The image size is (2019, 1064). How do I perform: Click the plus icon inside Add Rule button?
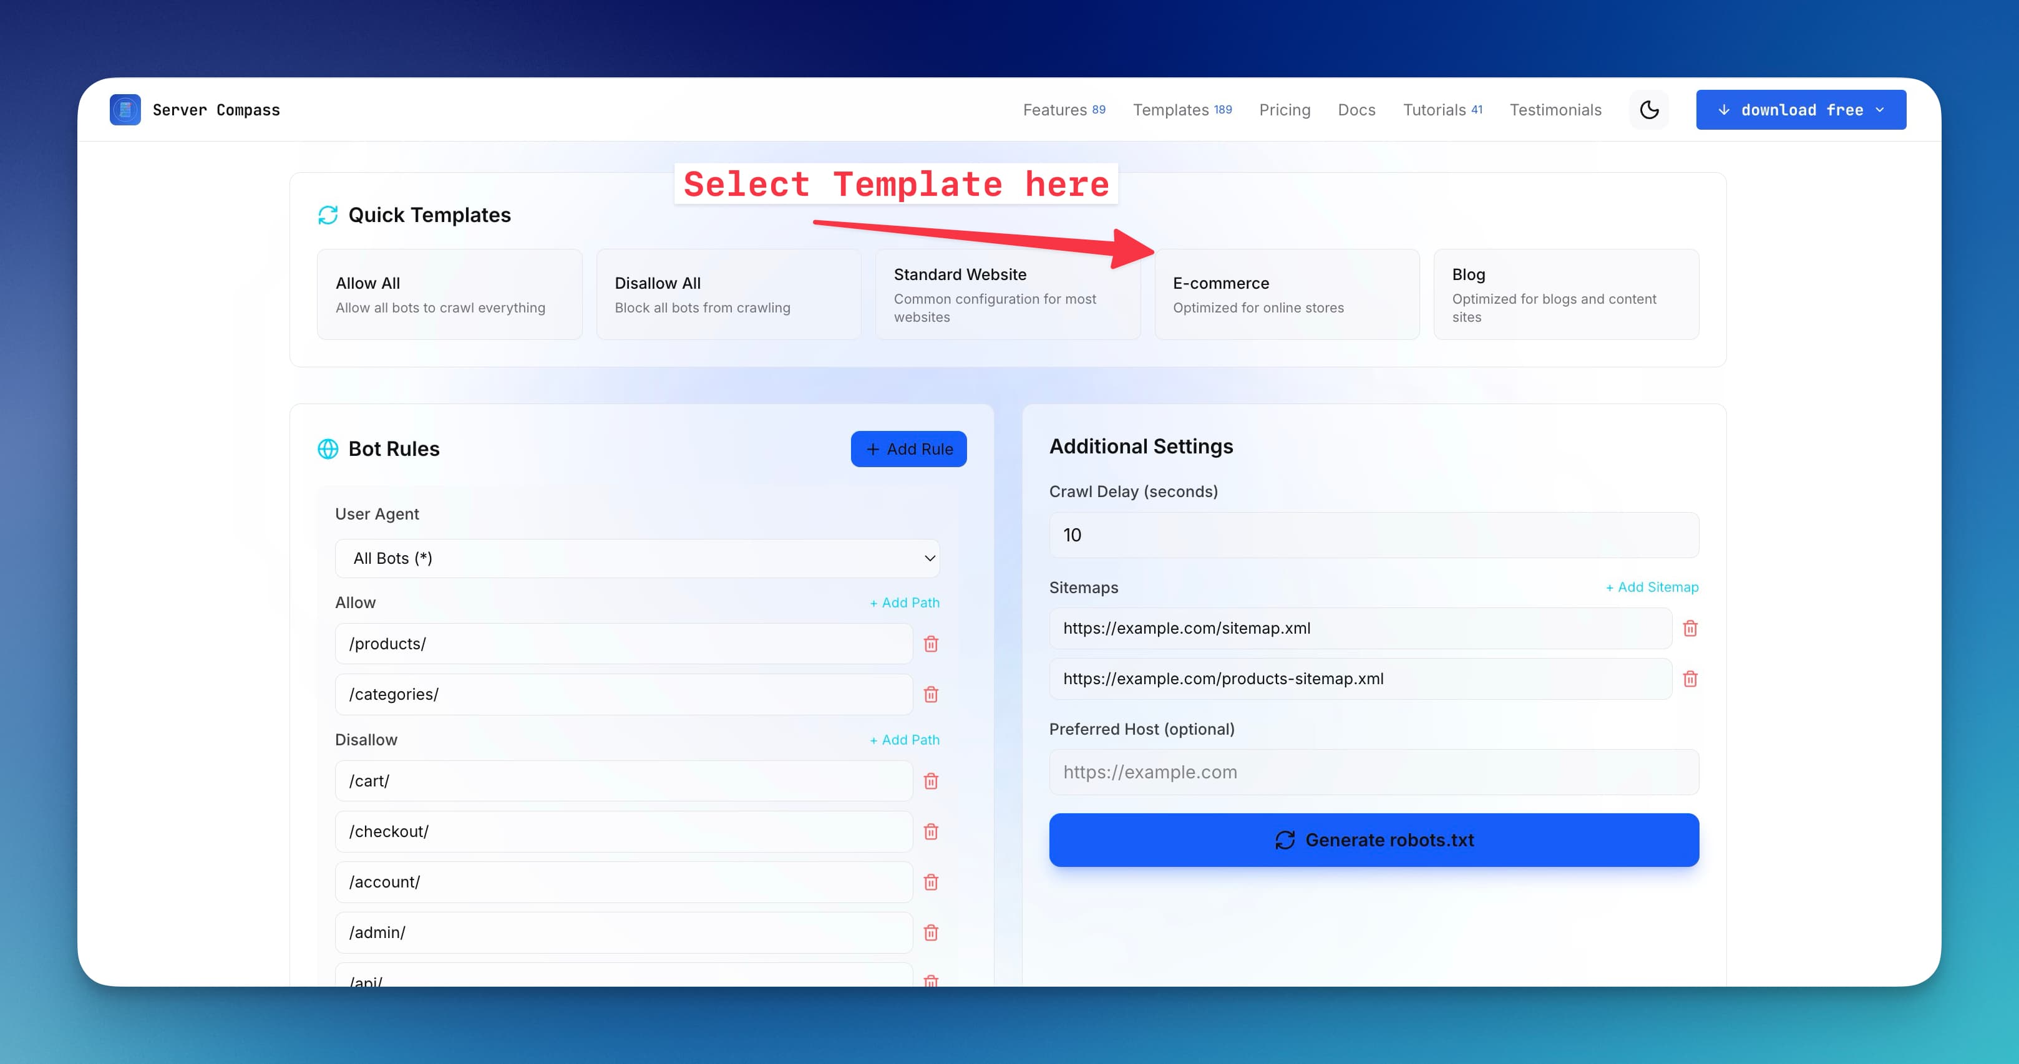[x=872, y=449]
